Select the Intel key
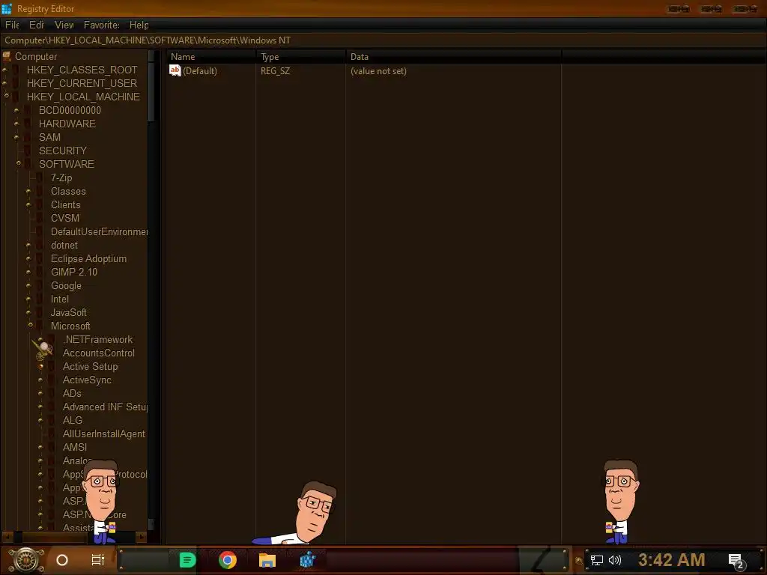 (60, 299)
